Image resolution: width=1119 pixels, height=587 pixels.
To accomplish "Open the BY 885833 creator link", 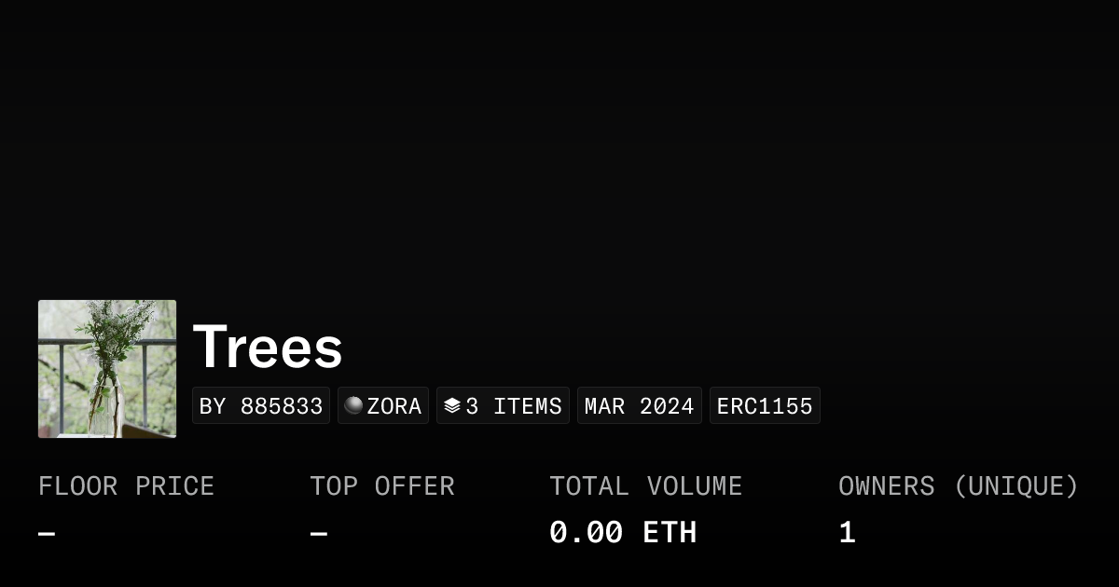I will pos(260,405).
